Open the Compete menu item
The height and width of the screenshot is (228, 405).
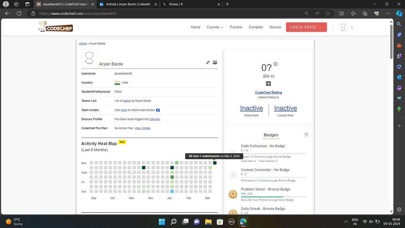[256, 27]
